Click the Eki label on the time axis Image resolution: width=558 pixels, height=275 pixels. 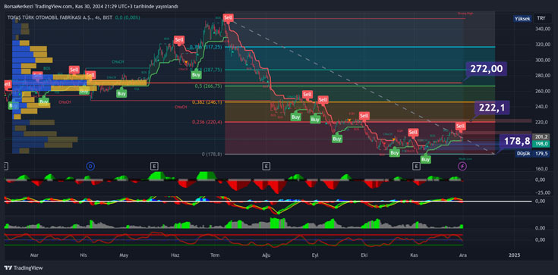pos(364,255)
